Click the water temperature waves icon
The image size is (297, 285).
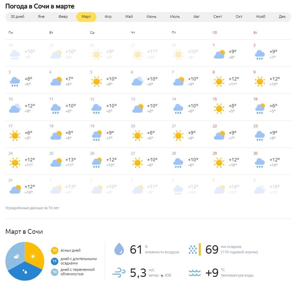pyautogui.click(x=195, y=272)
